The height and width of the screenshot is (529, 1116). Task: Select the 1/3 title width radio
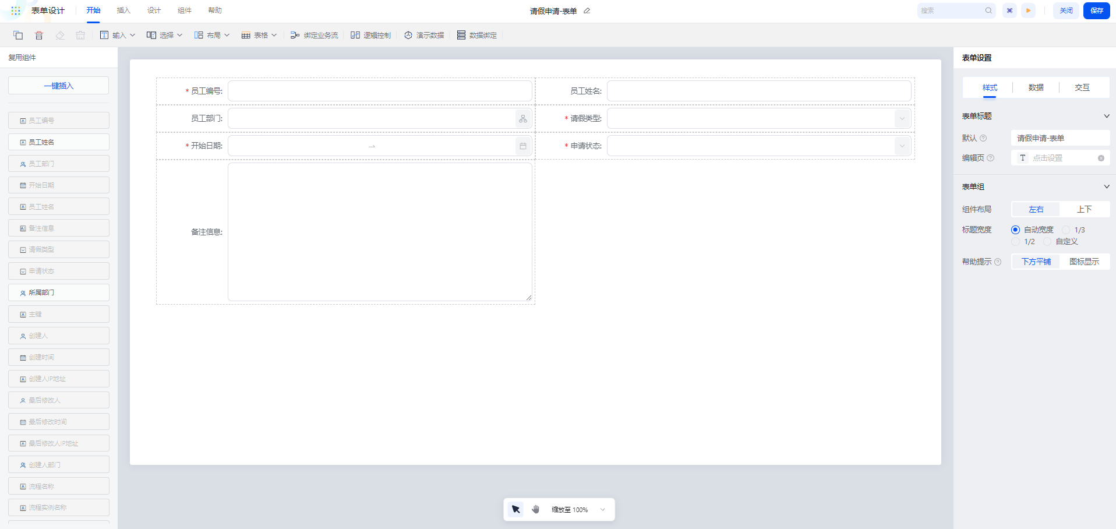click(1066, 230)
